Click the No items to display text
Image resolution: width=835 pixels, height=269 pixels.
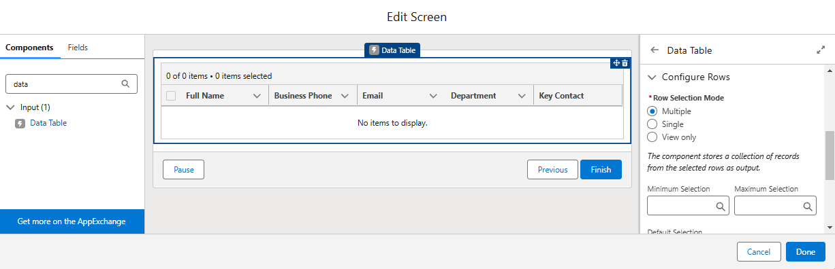click(x=392, y=123)
